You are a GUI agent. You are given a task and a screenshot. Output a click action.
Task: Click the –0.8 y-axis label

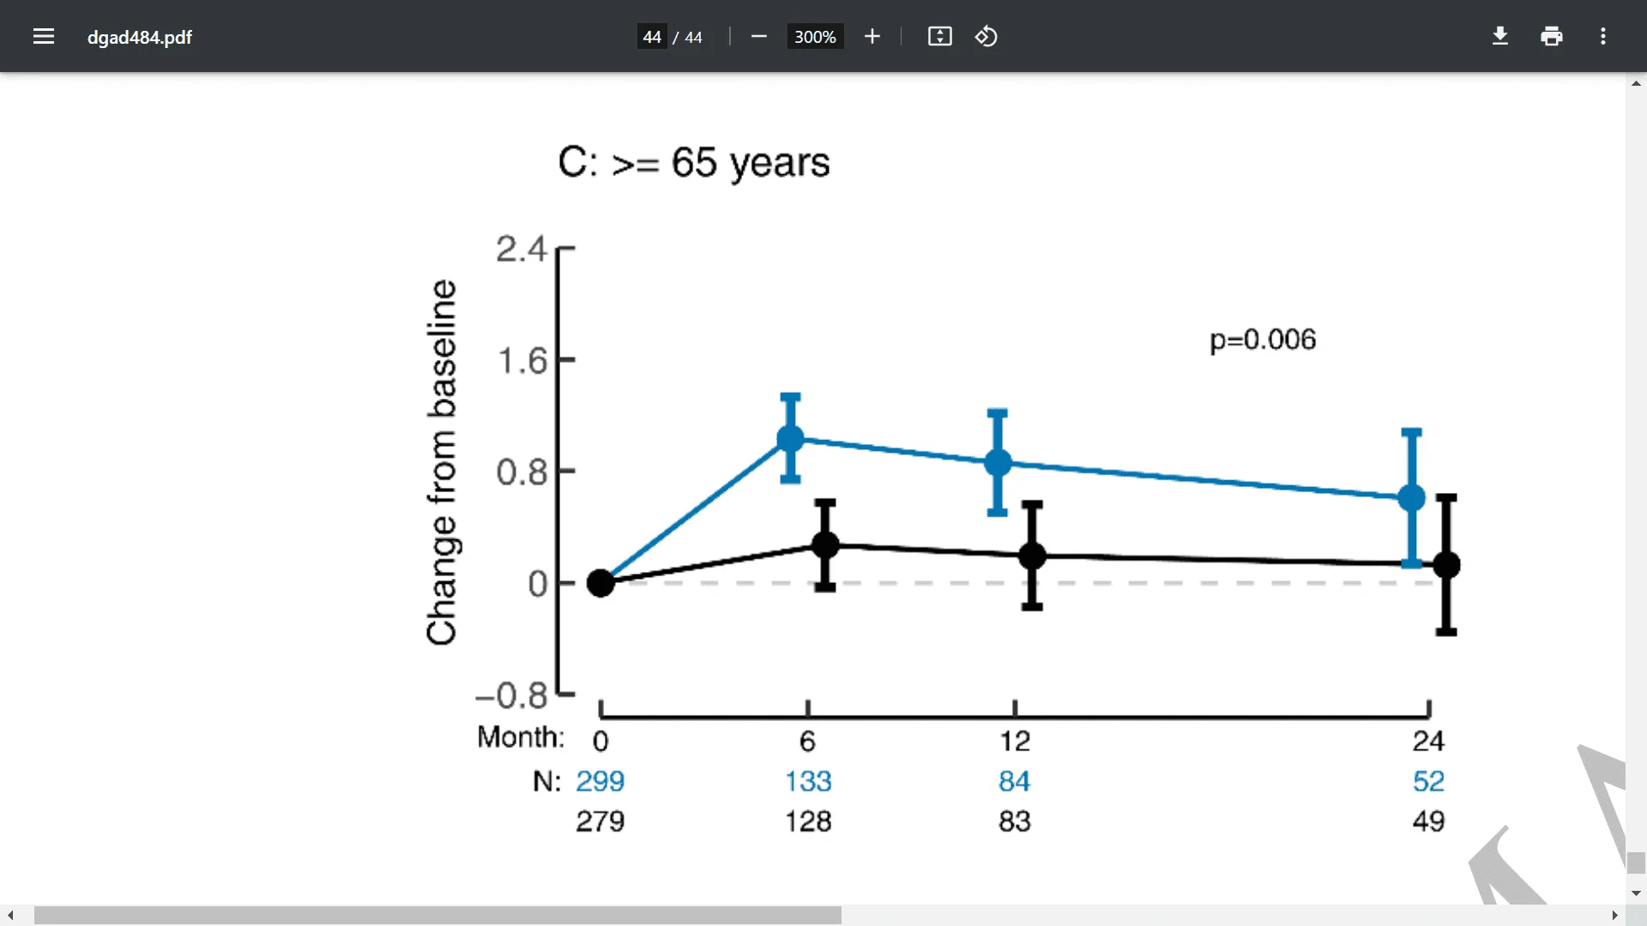point(511,695)
